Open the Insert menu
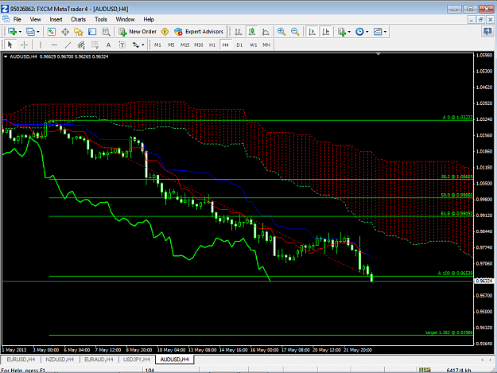 click(x=56, y=19)
